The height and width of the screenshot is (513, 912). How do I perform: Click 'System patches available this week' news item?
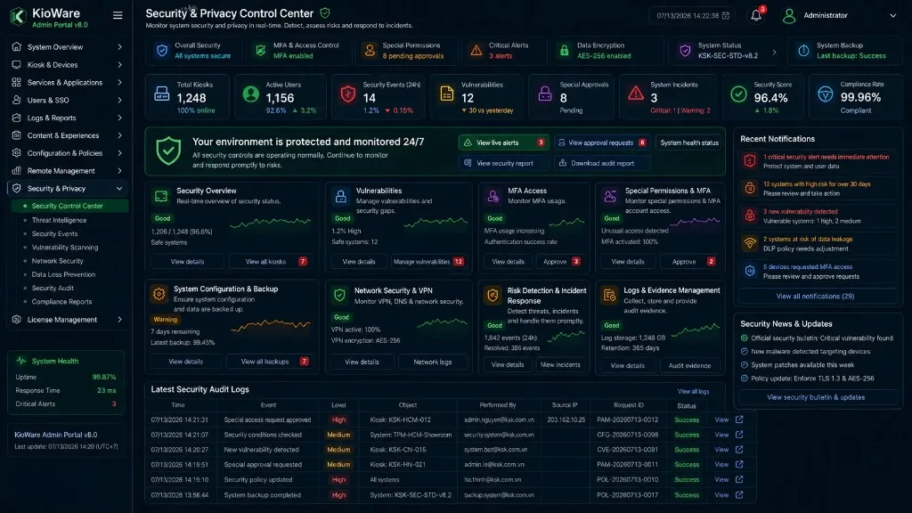[802, 365]
